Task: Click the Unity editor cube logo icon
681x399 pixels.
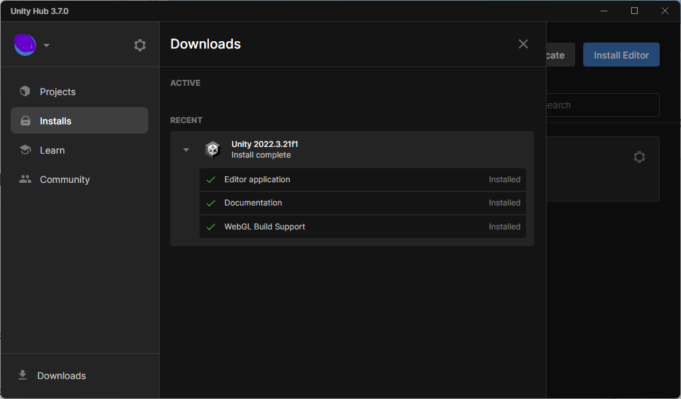Action: coord(213,150)
